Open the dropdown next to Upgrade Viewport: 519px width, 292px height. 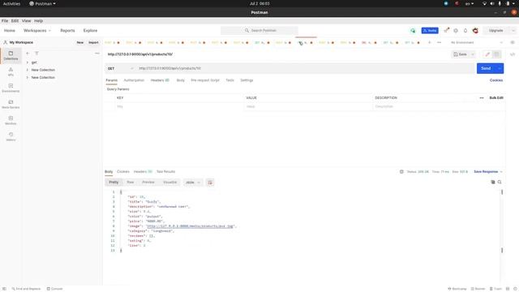coord(513,31)
